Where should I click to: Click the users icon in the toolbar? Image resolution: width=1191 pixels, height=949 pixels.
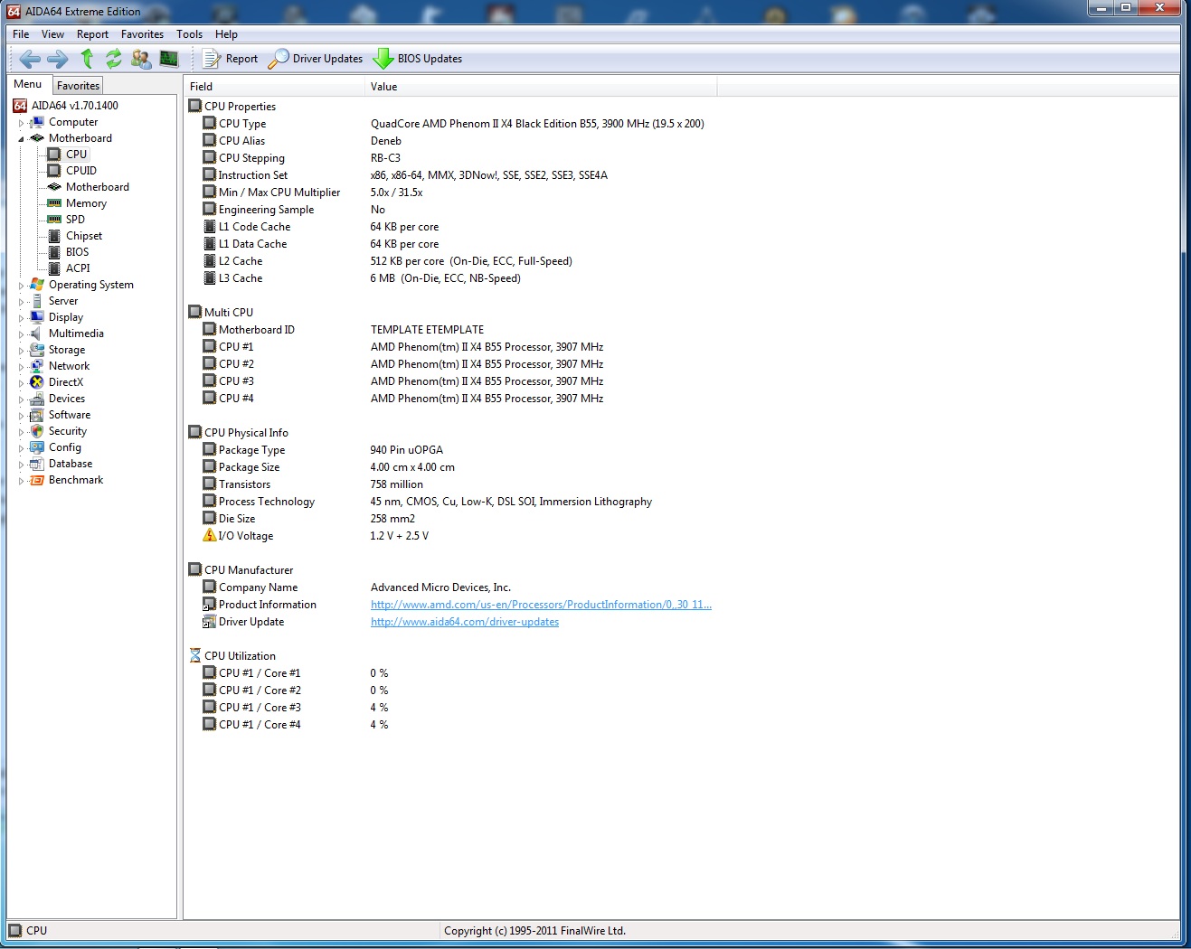pyautogui.click(x=141, y=59)
